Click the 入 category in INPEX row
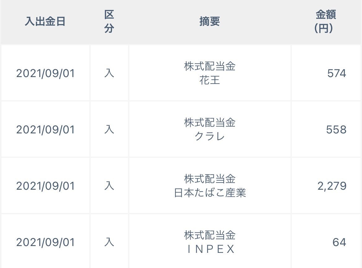The image size is (362, 268). click(109, 242)
